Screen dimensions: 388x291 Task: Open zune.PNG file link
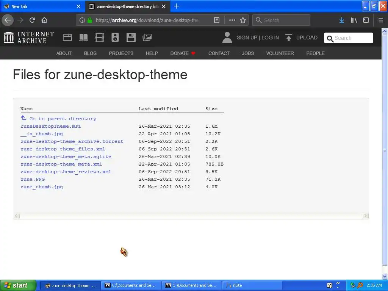click(x=33, y=179)
